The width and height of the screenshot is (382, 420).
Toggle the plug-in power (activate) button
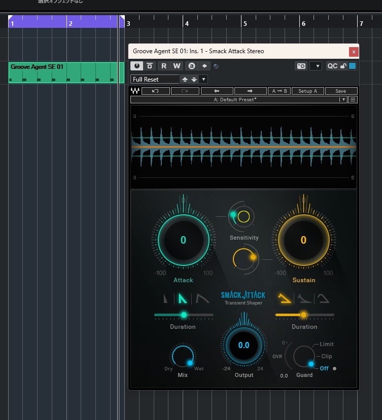click(x=136, y=66)
